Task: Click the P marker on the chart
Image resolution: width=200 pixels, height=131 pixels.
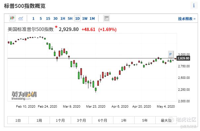Action: coord(171,54)
